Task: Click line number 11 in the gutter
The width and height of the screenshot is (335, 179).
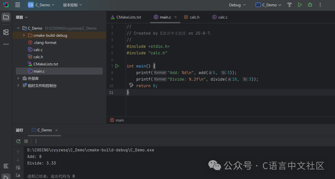Action: (x=111, y=92)
